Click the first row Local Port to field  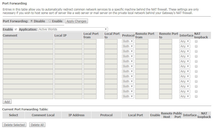pyautogui.click(x=111, y=41)
